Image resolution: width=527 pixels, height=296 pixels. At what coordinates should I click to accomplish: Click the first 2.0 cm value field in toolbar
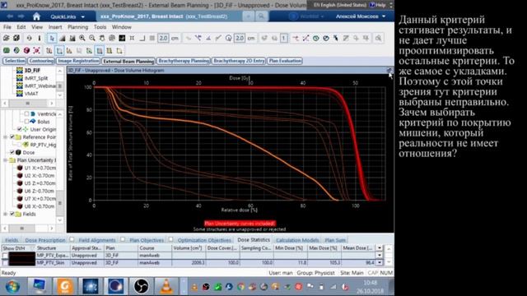(163, 39)
